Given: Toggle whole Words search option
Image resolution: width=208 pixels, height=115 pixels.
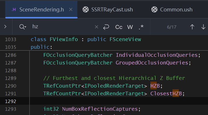Looking at the screenshot, I should [x=130, y=27].
